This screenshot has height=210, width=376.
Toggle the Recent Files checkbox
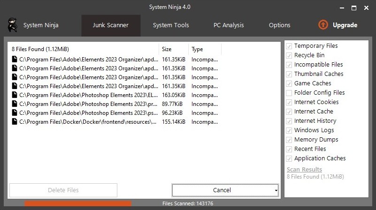289,149
